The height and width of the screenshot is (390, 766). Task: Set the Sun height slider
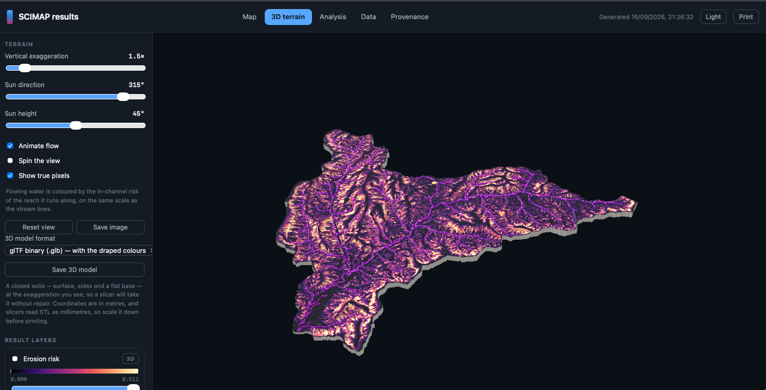tap(75, 125)
